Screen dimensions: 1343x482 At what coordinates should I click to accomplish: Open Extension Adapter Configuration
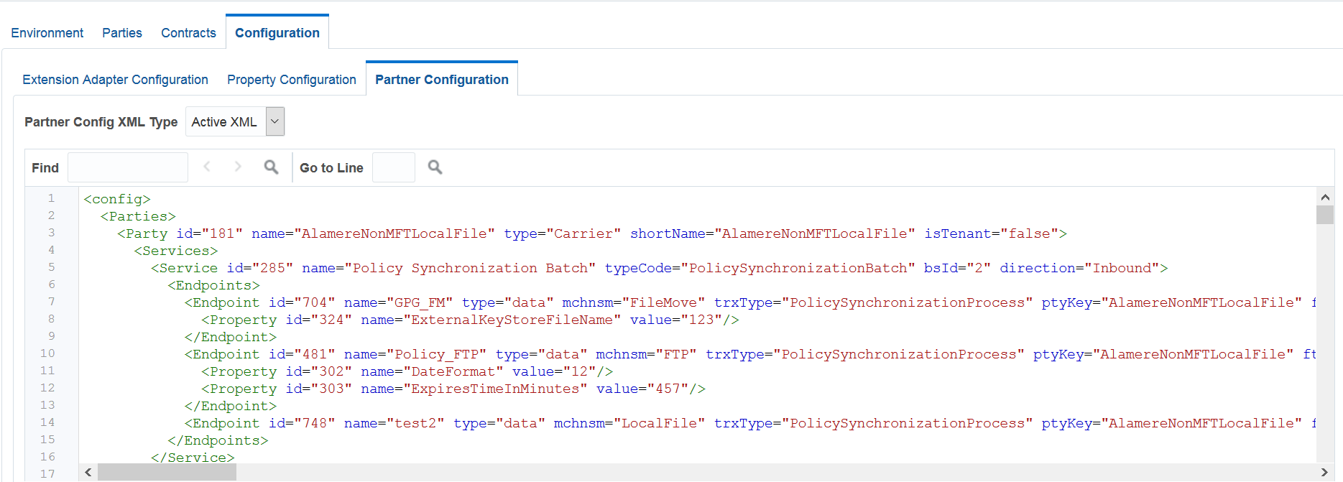point(115,79)
